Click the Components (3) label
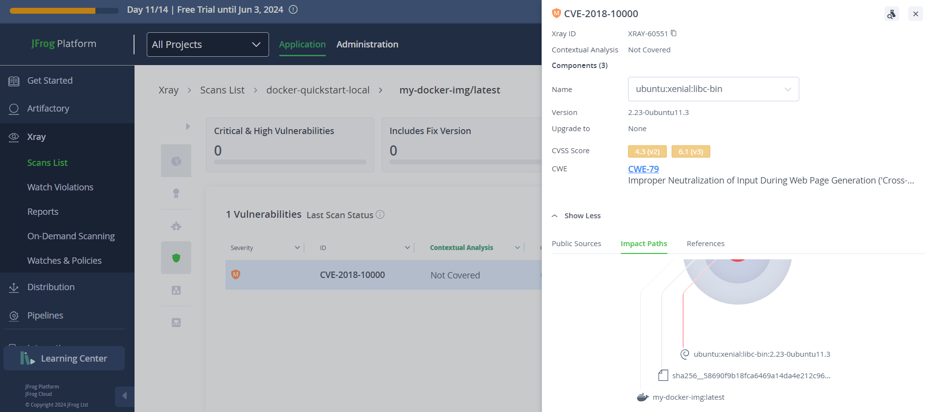 pyautogui.click(x=580, y=66)
